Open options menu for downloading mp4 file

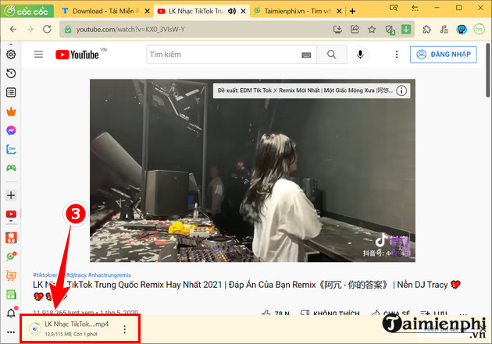(x=125, y=329)
